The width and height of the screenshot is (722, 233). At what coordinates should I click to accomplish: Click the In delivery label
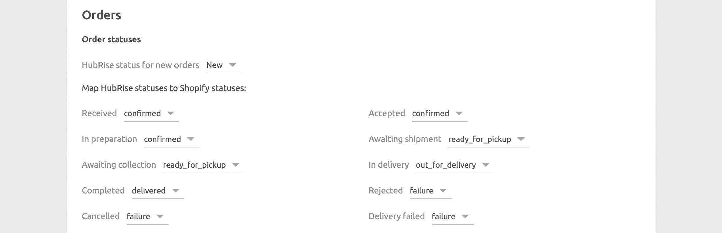pyautogui.click(x=389, y=165)
